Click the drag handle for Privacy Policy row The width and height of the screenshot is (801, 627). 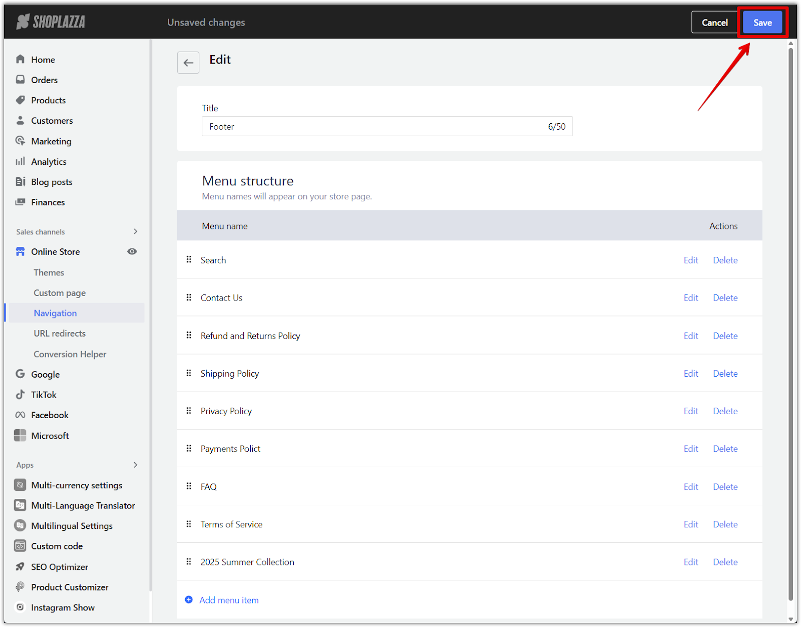pos(189,411)
